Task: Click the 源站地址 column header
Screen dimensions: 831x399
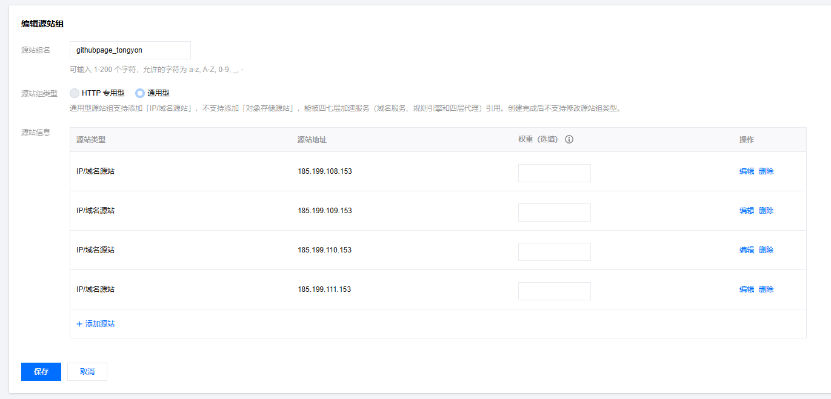Action: point(312,139)
